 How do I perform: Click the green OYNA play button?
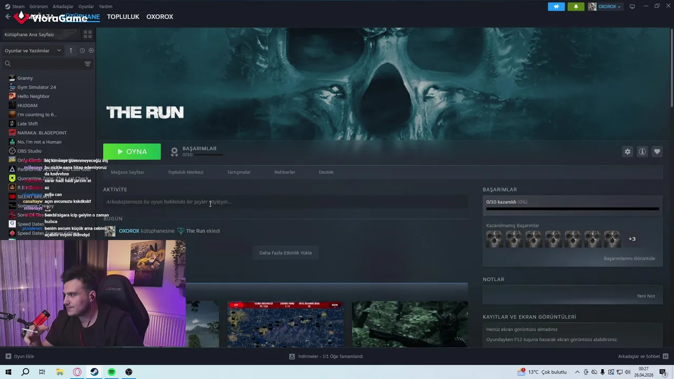click(x=132, y=152)
